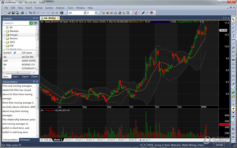Toggle weekly interval 'w' button
This screenshot has height=148, width=237.
pos(233,112)
